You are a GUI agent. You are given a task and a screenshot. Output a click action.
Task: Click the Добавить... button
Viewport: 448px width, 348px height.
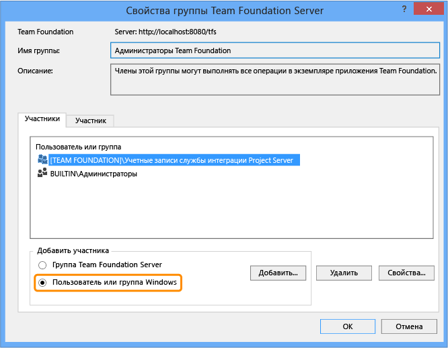(x=278, y=273)
